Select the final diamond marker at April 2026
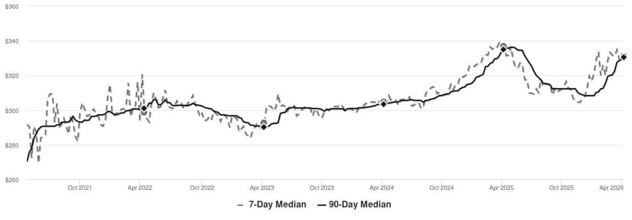 pyautogui.click(x=624, y=57)
